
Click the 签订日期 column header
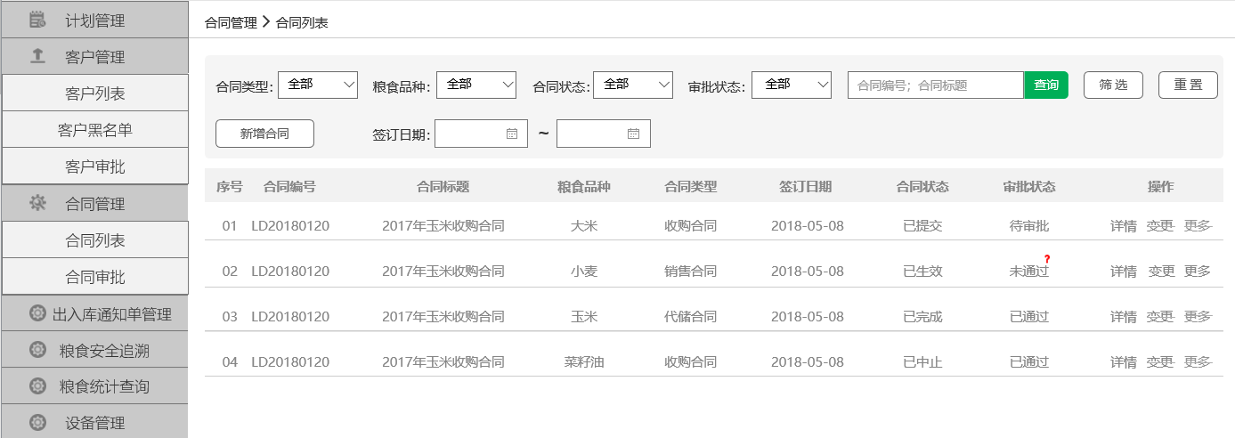coord(805,186)
